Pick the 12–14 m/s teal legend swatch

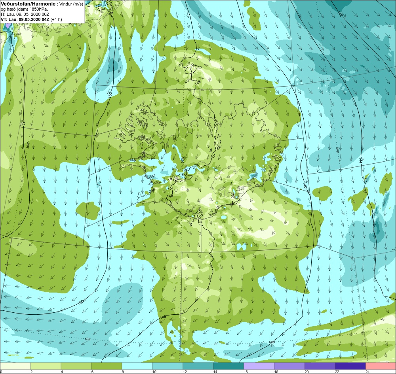click(198, 366)
